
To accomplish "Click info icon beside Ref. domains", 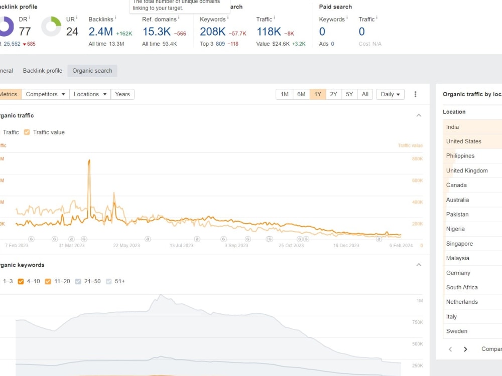I will (x=179, y=18).
